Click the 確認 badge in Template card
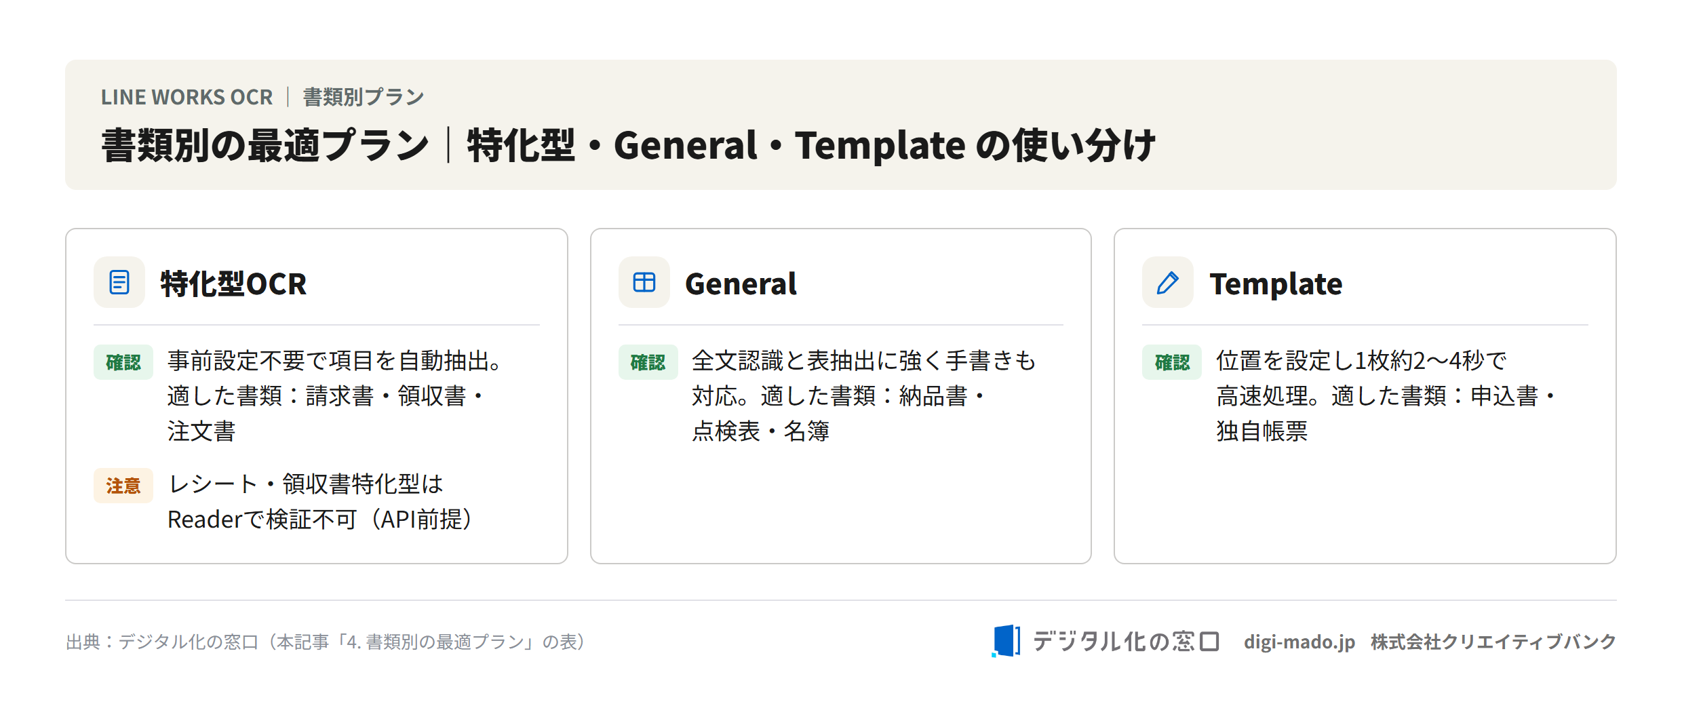 click(x=1172, y=362)
